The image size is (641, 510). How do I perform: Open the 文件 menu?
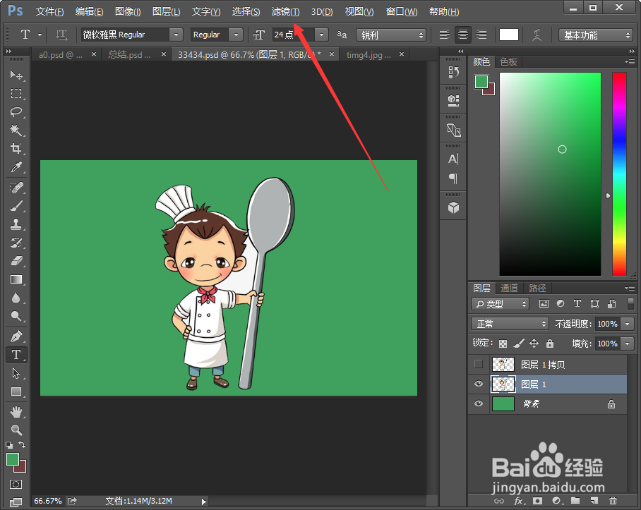tap(49, 12)
